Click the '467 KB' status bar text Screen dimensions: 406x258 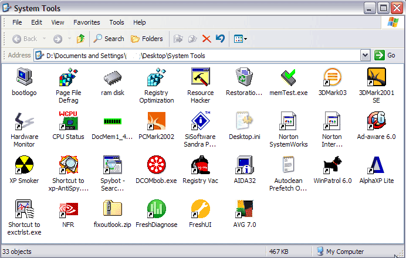click(x=279, y=252)
